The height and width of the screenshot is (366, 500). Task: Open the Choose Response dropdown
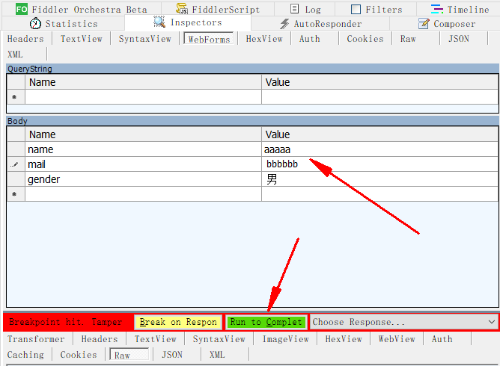pyautogui.click(x=404, y=322)
